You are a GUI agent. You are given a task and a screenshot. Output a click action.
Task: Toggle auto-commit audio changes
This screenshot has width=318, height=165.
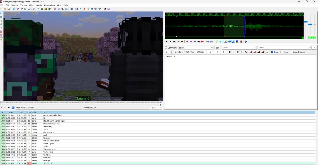[225, 42]
